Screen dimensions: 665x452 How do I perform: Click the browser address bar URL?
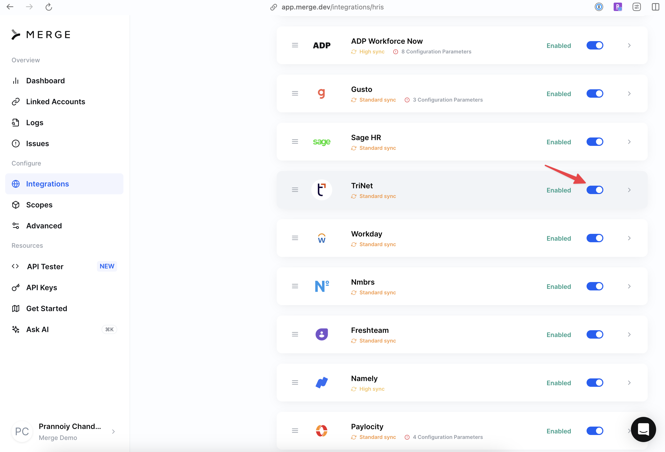pyautogui.click(x=332, y=7)
